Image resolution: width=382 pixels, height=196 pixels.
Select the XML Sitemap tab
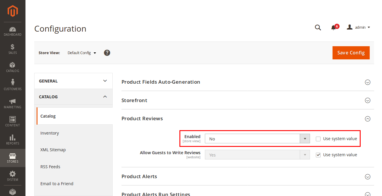53,150
